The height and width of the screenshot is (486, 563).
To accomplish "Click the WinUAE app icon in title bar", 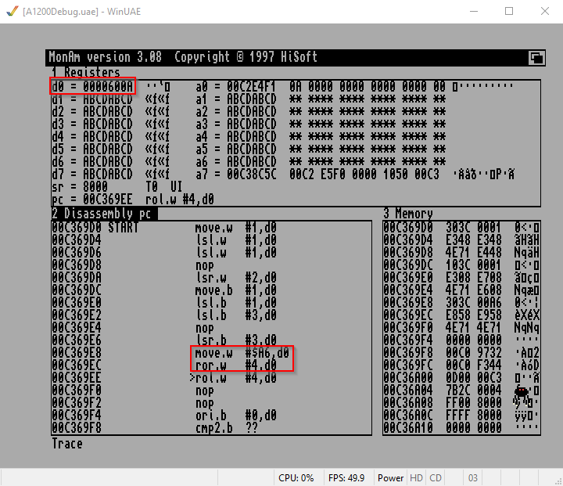I will pos(12,11).
